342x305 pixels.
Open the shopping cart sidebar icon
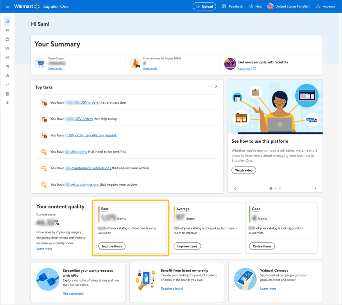tap(7, 30)
